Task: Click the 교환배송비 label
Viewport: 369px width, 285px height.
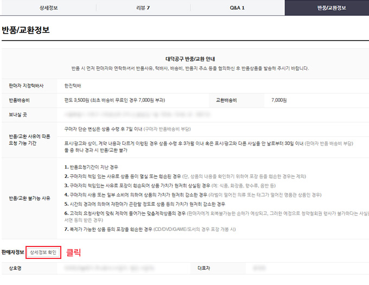Action: tap(226, 100)
